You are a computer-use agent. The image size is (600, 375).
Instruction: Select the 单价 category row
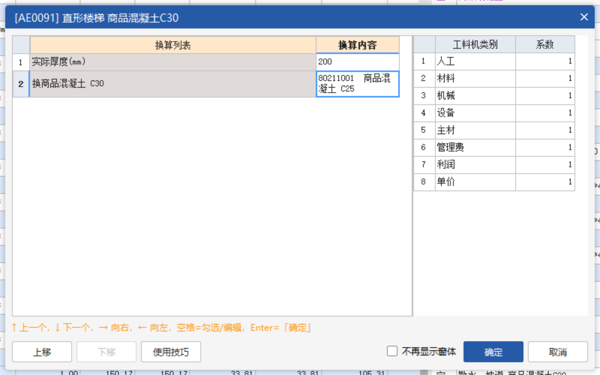point(475,182)
